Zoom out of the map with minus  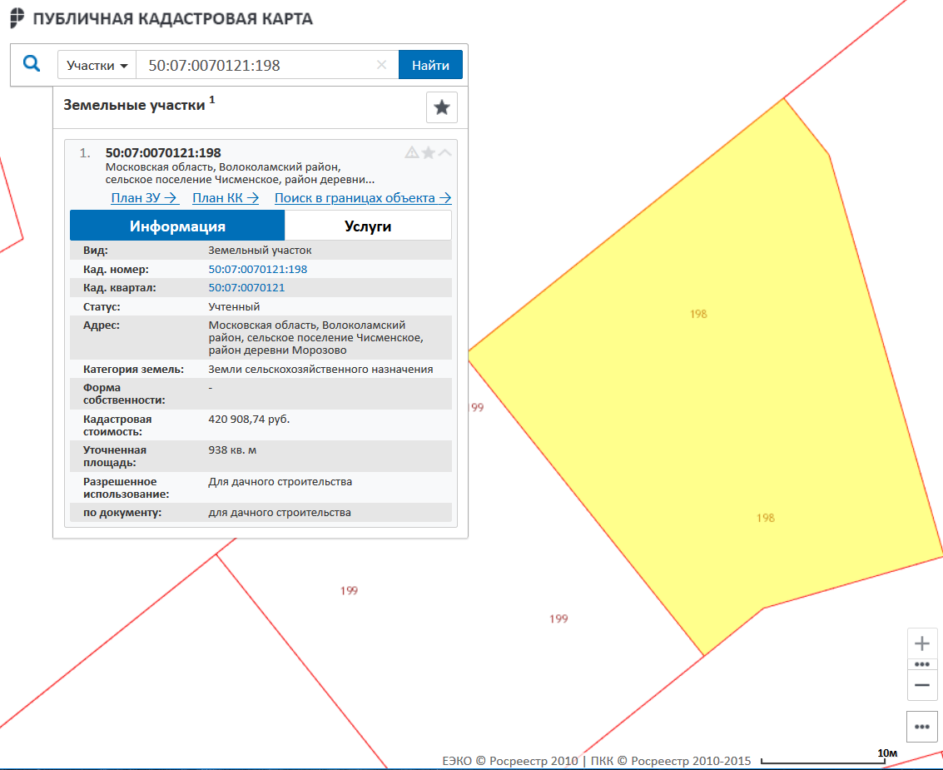pyautogui.click(x=922, y=685)
